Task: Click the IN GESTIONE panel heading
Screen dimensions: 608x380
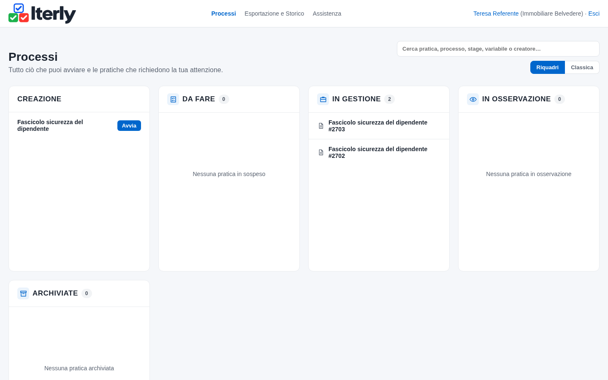Action: (x=356, y=99)
